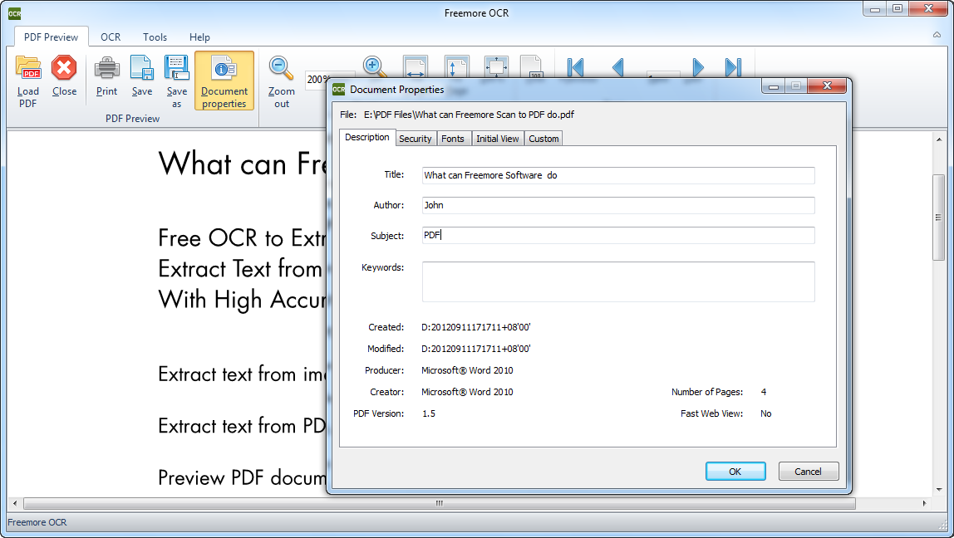Click the 'Preview PDF docum' line in preview
This screenshot has height=538, width=954.
242,478
